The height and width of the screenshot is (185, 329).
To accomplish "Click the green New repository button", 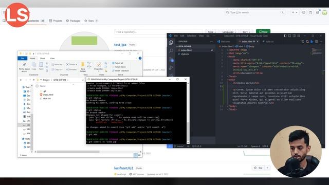I will [x=263, y=32].
